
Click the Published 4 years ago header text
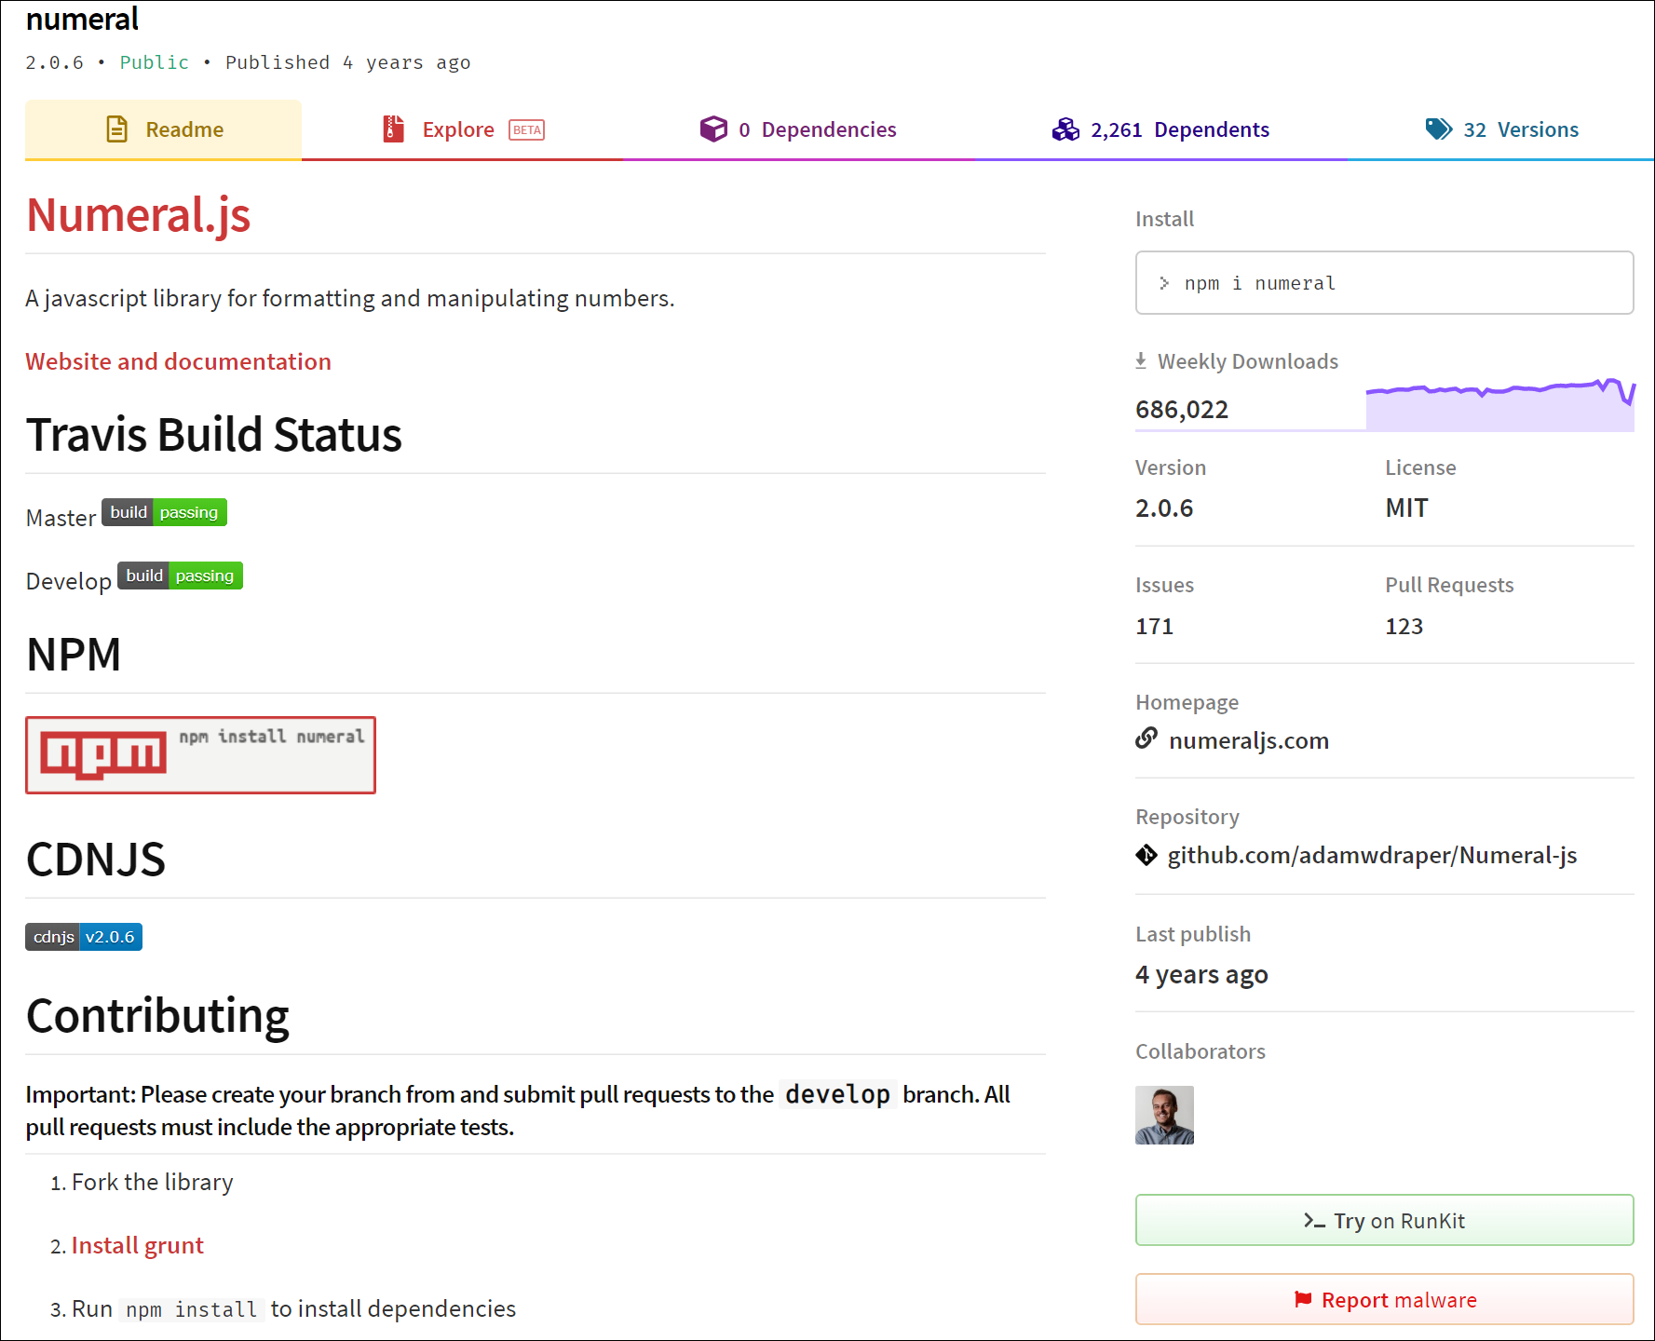click(347, 62)
